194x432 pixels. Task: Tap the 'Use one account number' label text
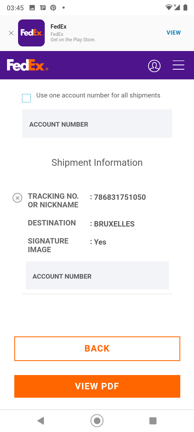coord(98,95)
